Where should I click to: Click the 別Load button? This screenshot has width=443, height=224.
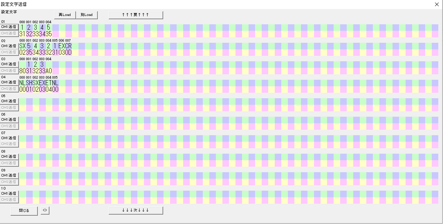86,15
